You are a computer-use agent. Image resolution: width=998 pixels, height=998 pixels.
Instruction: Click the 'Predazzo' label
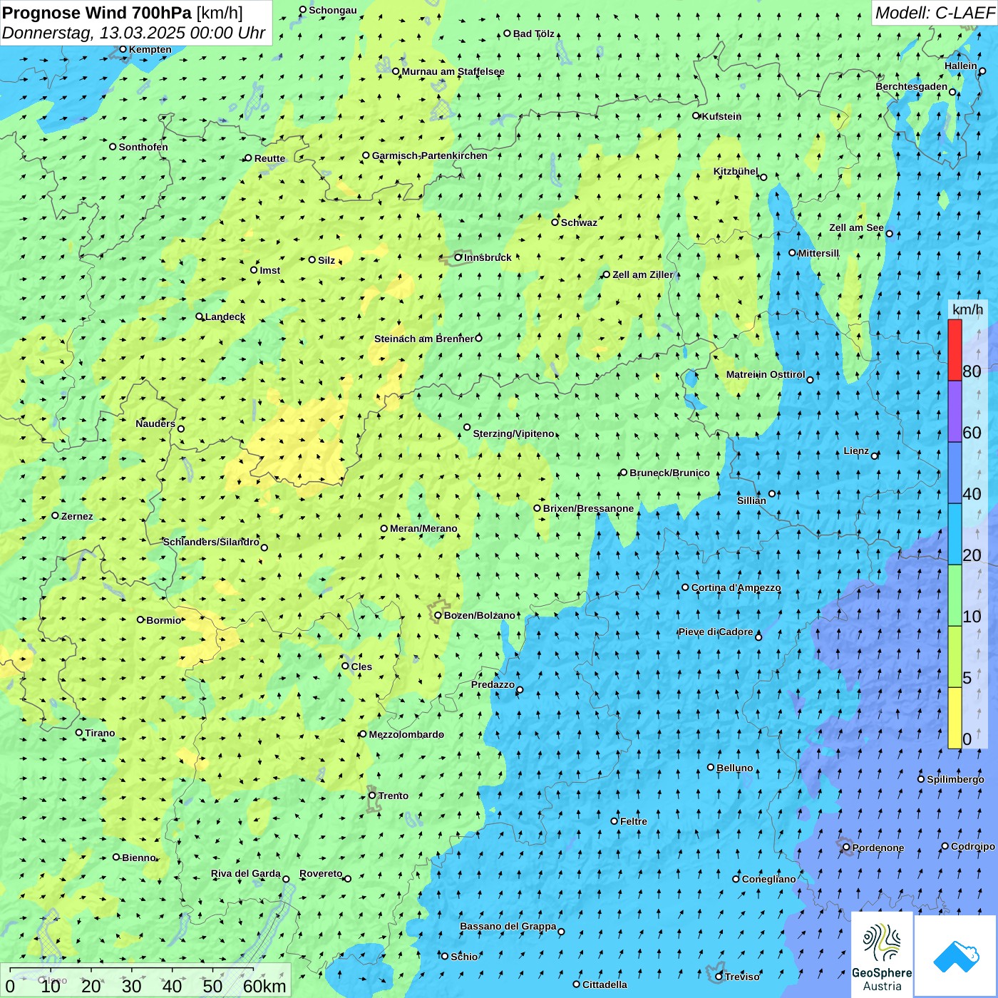pyautogui.click(x=493, y=684)
